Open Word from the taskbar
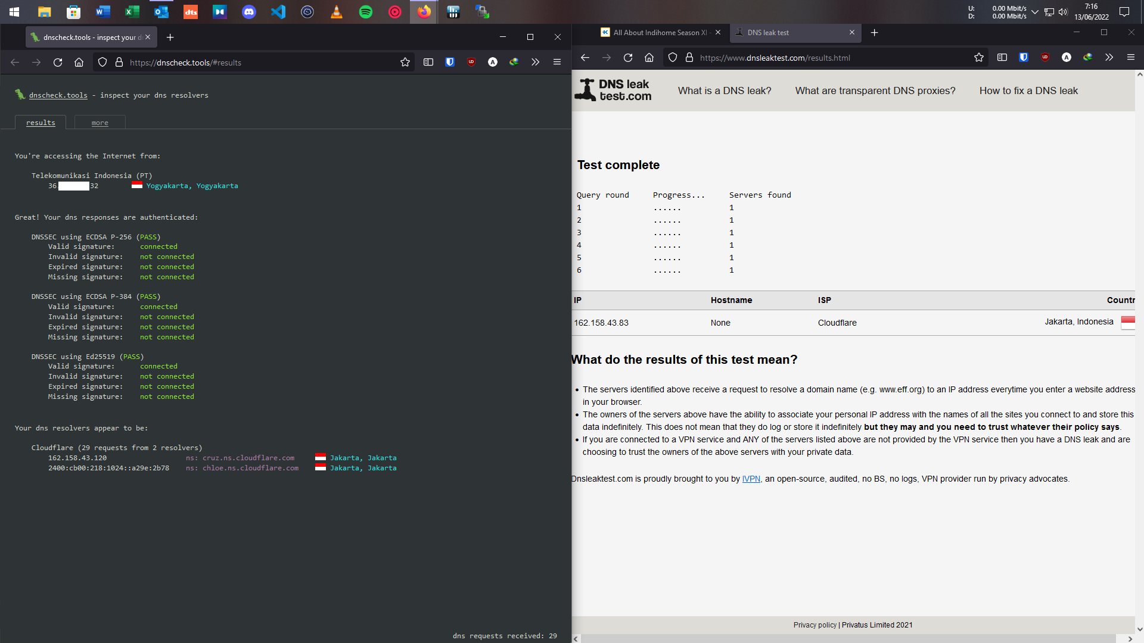 point(102,11)
